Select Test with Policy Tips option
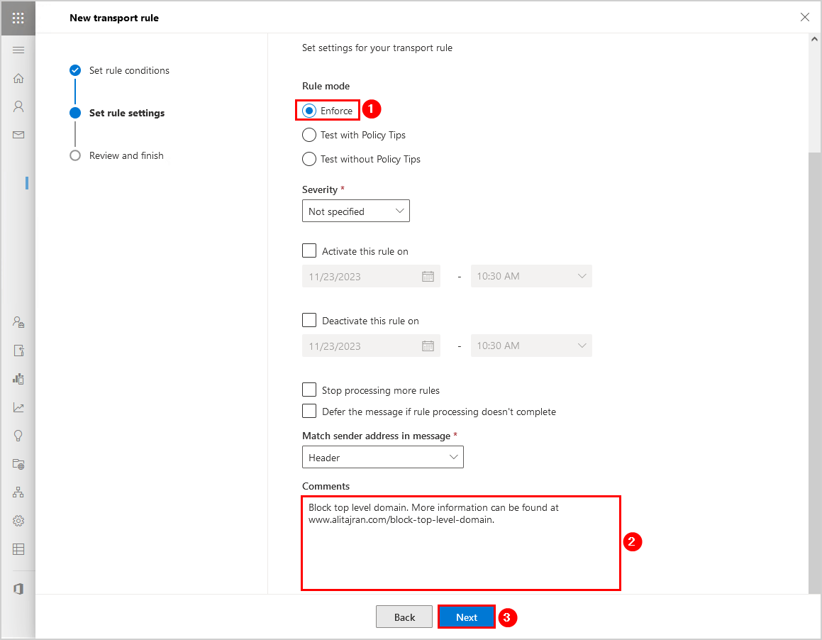Image resolution: width=822 pixels, height=640 pixels. point(309,135)
